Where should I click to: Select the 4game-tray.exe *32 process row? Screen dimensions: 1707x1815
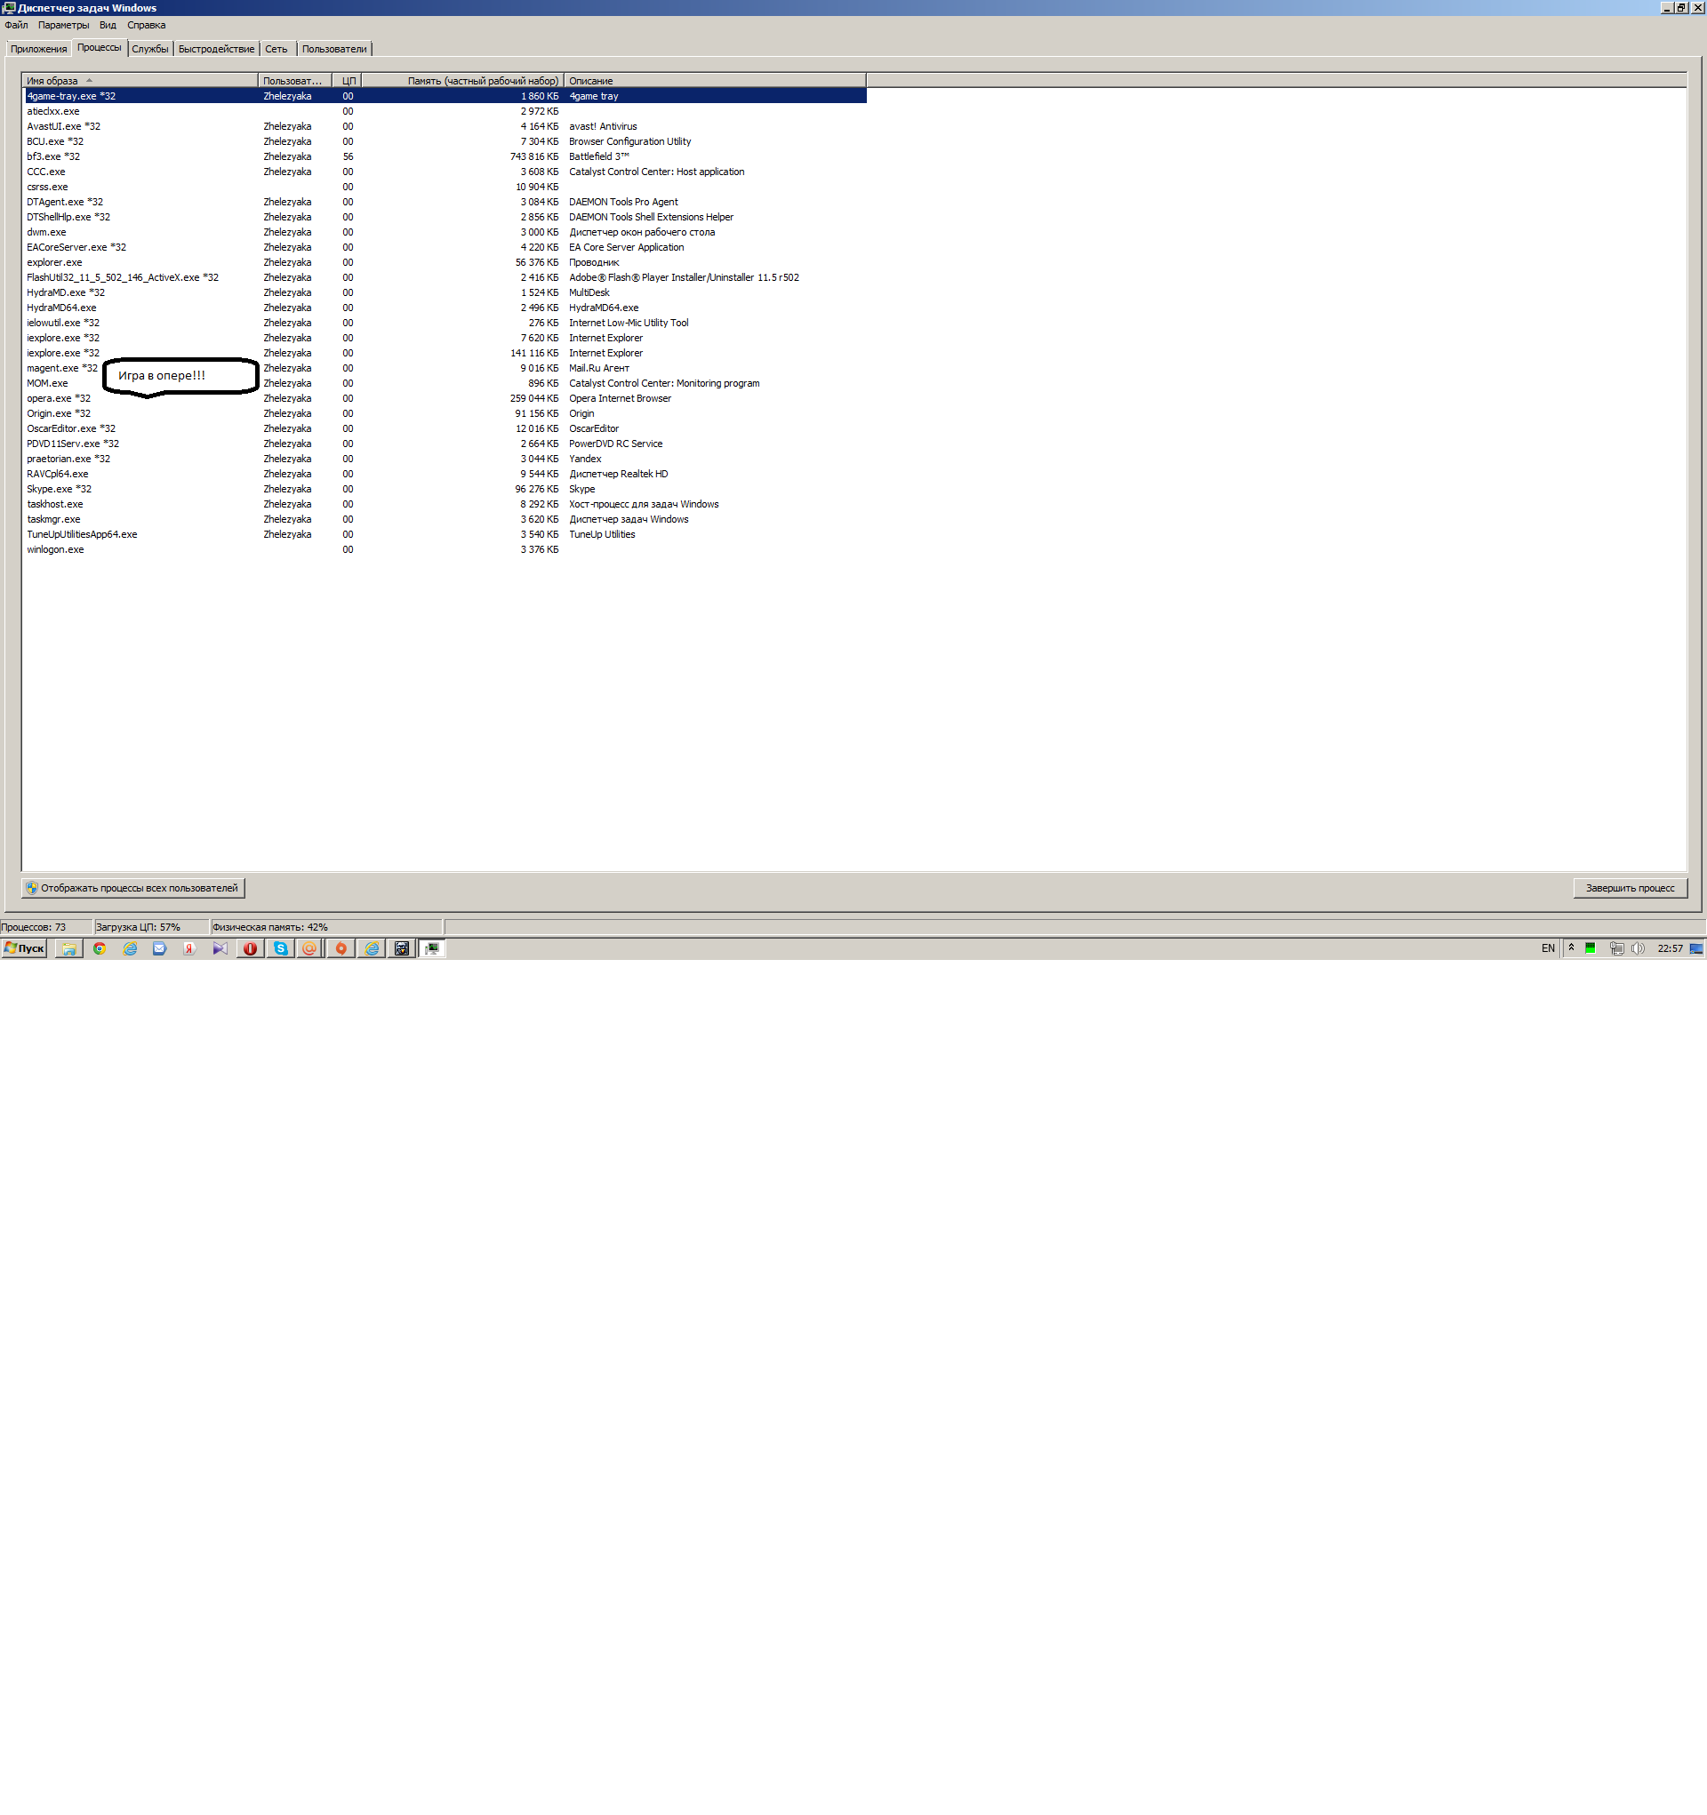[x=445, y=96]
